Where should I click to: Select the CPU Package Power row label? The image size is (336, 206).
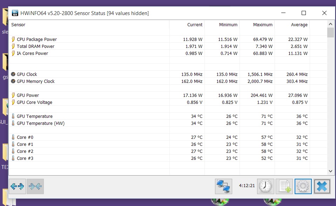pos(37,39)
